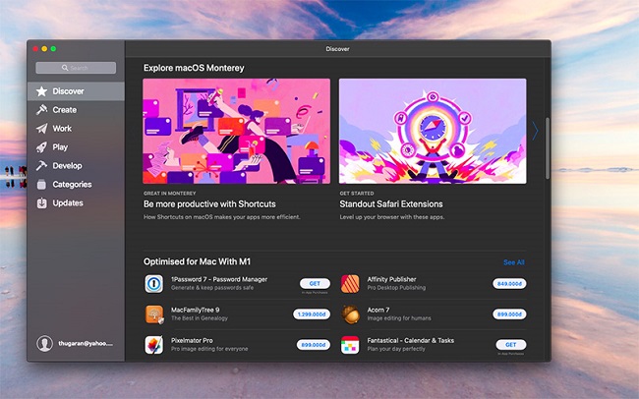Viewport: 639px width, 399px height.
Task: Switch to the Create section
Action: [64, 110]
